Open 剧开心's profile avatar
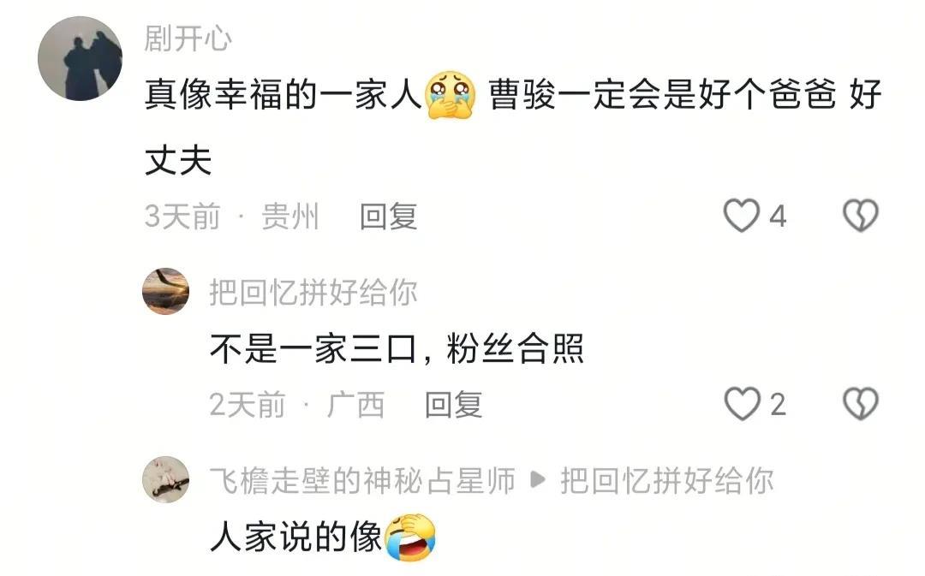The width and height of the screenshot is (925, 576). click(x=80, y=58)
